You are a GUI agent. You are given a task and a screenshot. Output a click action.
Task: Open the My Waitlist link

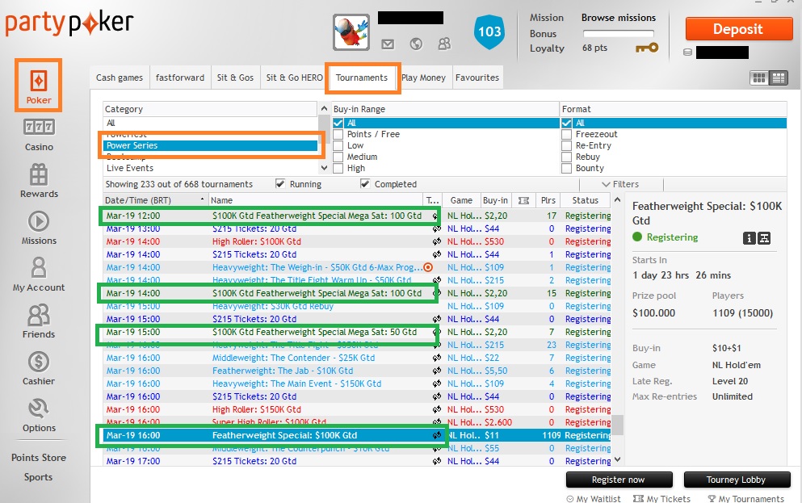click(594, 498)
